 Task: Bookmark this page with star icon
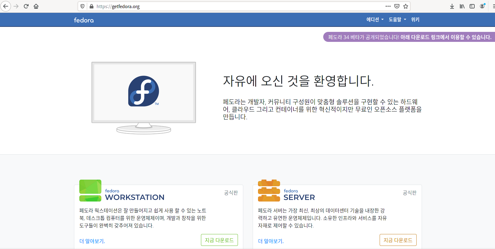point(406,6)
